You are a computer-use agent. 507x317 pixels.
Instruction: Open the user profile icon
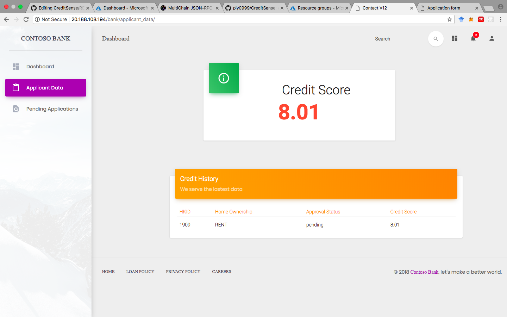[x=492, y=39]
